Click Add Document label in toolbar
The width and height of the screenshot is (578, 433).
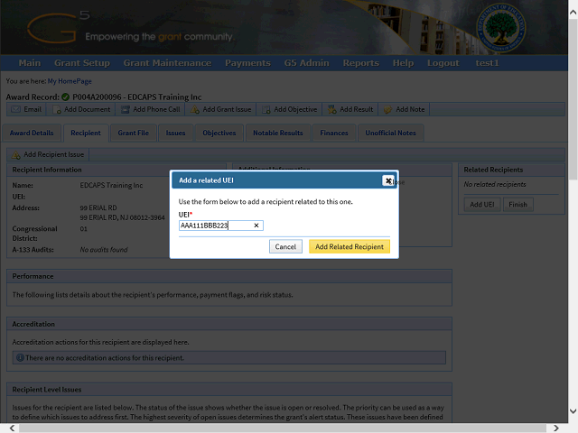87,109
